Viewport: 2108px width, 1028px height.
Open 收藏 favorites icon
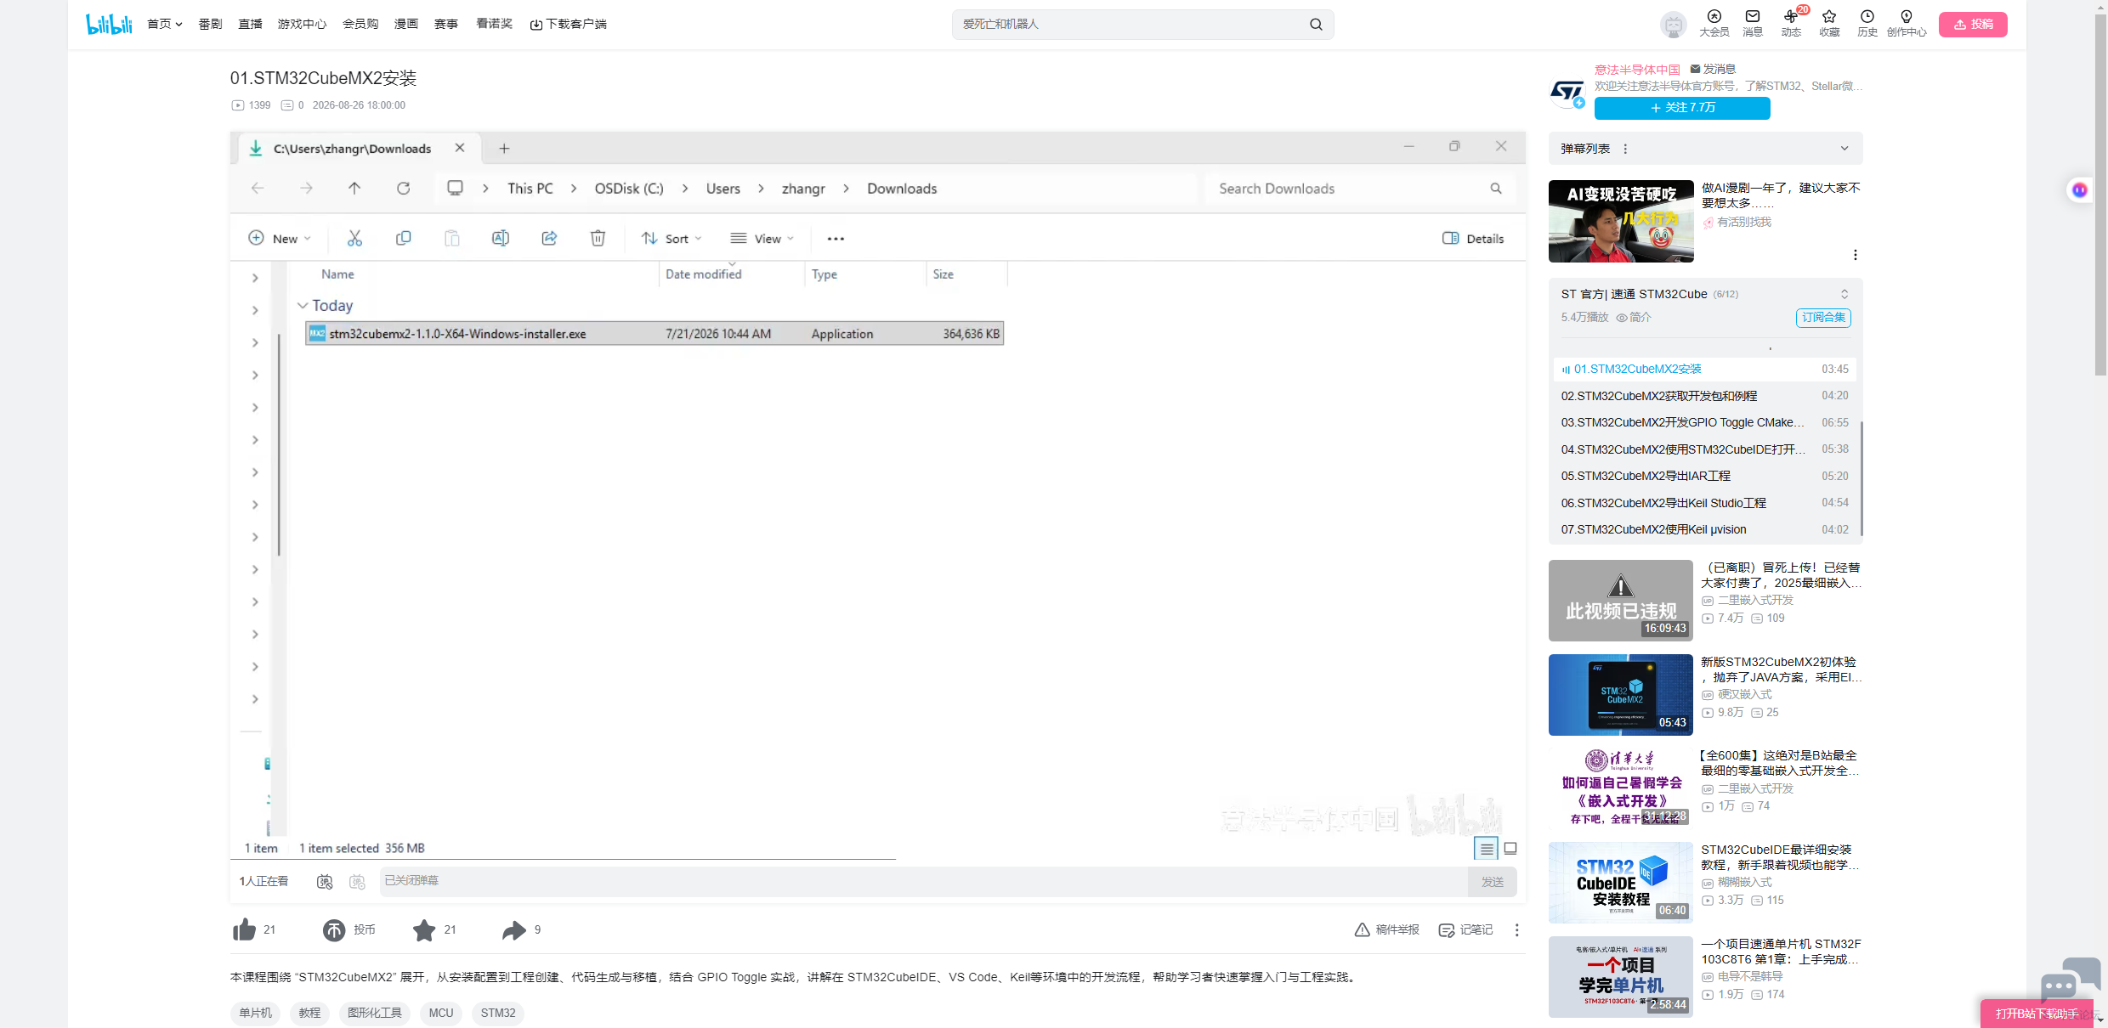pos(1829,23)
